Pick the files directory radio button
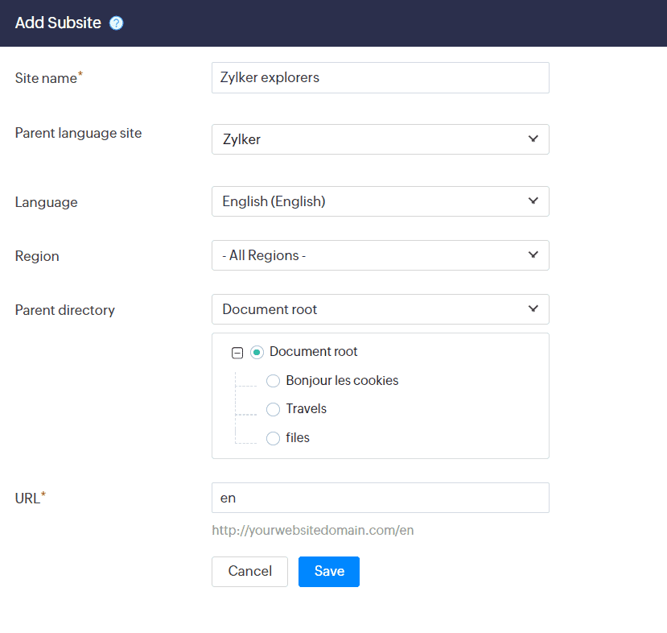The image size is (667, 633). pyautogui.click(x=273, y=438)
